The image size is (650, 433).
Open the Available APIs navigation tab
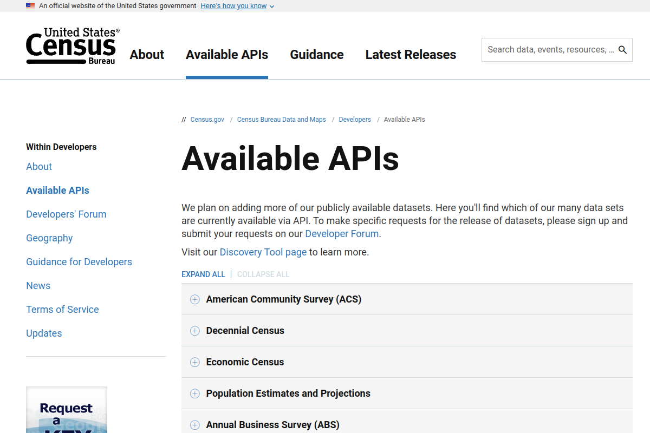click(227, 55)
